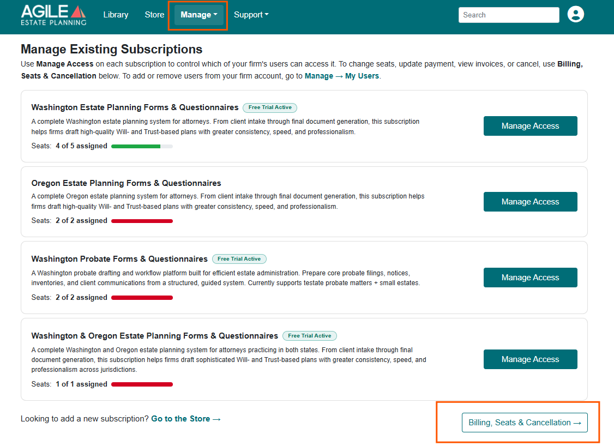Manage Access for Washington & Oregon Estate Planning
This screenshot has width=614, height=446.
(530, 359)
